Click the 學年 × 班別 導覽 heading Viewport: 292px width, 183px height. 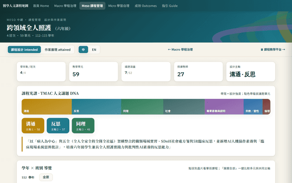(36, 168)
